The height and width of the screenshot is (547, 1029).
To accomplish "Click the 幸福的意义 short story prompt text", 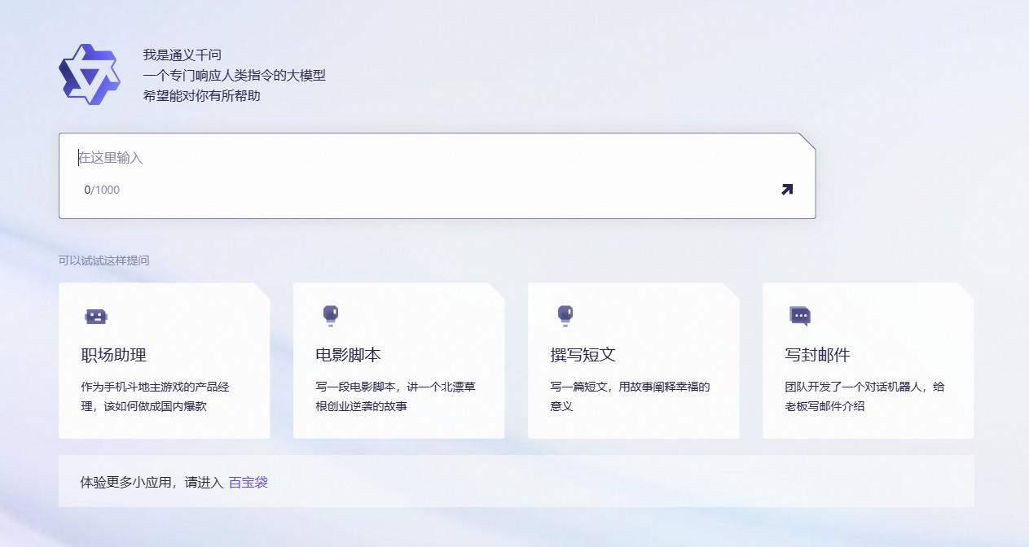I will [x=630, y=396].
